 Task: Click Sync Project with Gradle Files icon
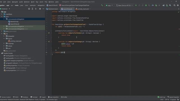pyautogui.click(x=163, y=5)
